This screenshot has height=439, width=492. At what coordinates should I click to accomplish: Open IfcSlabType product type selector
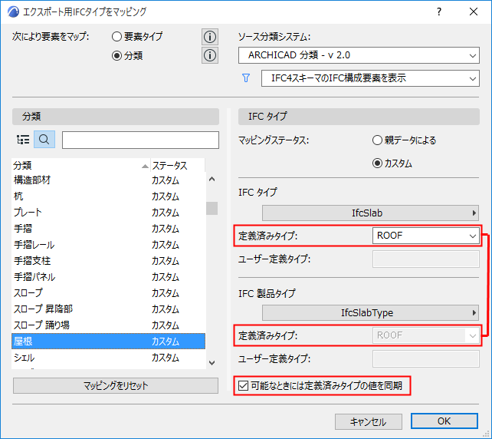(x=370, y=312)
